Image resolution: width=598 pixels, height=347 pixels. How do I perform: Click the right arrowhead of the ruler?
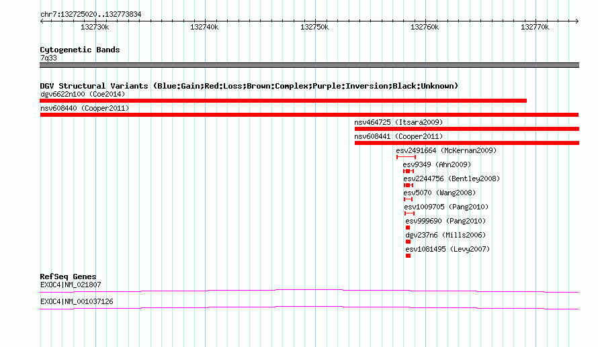[577, 21]
